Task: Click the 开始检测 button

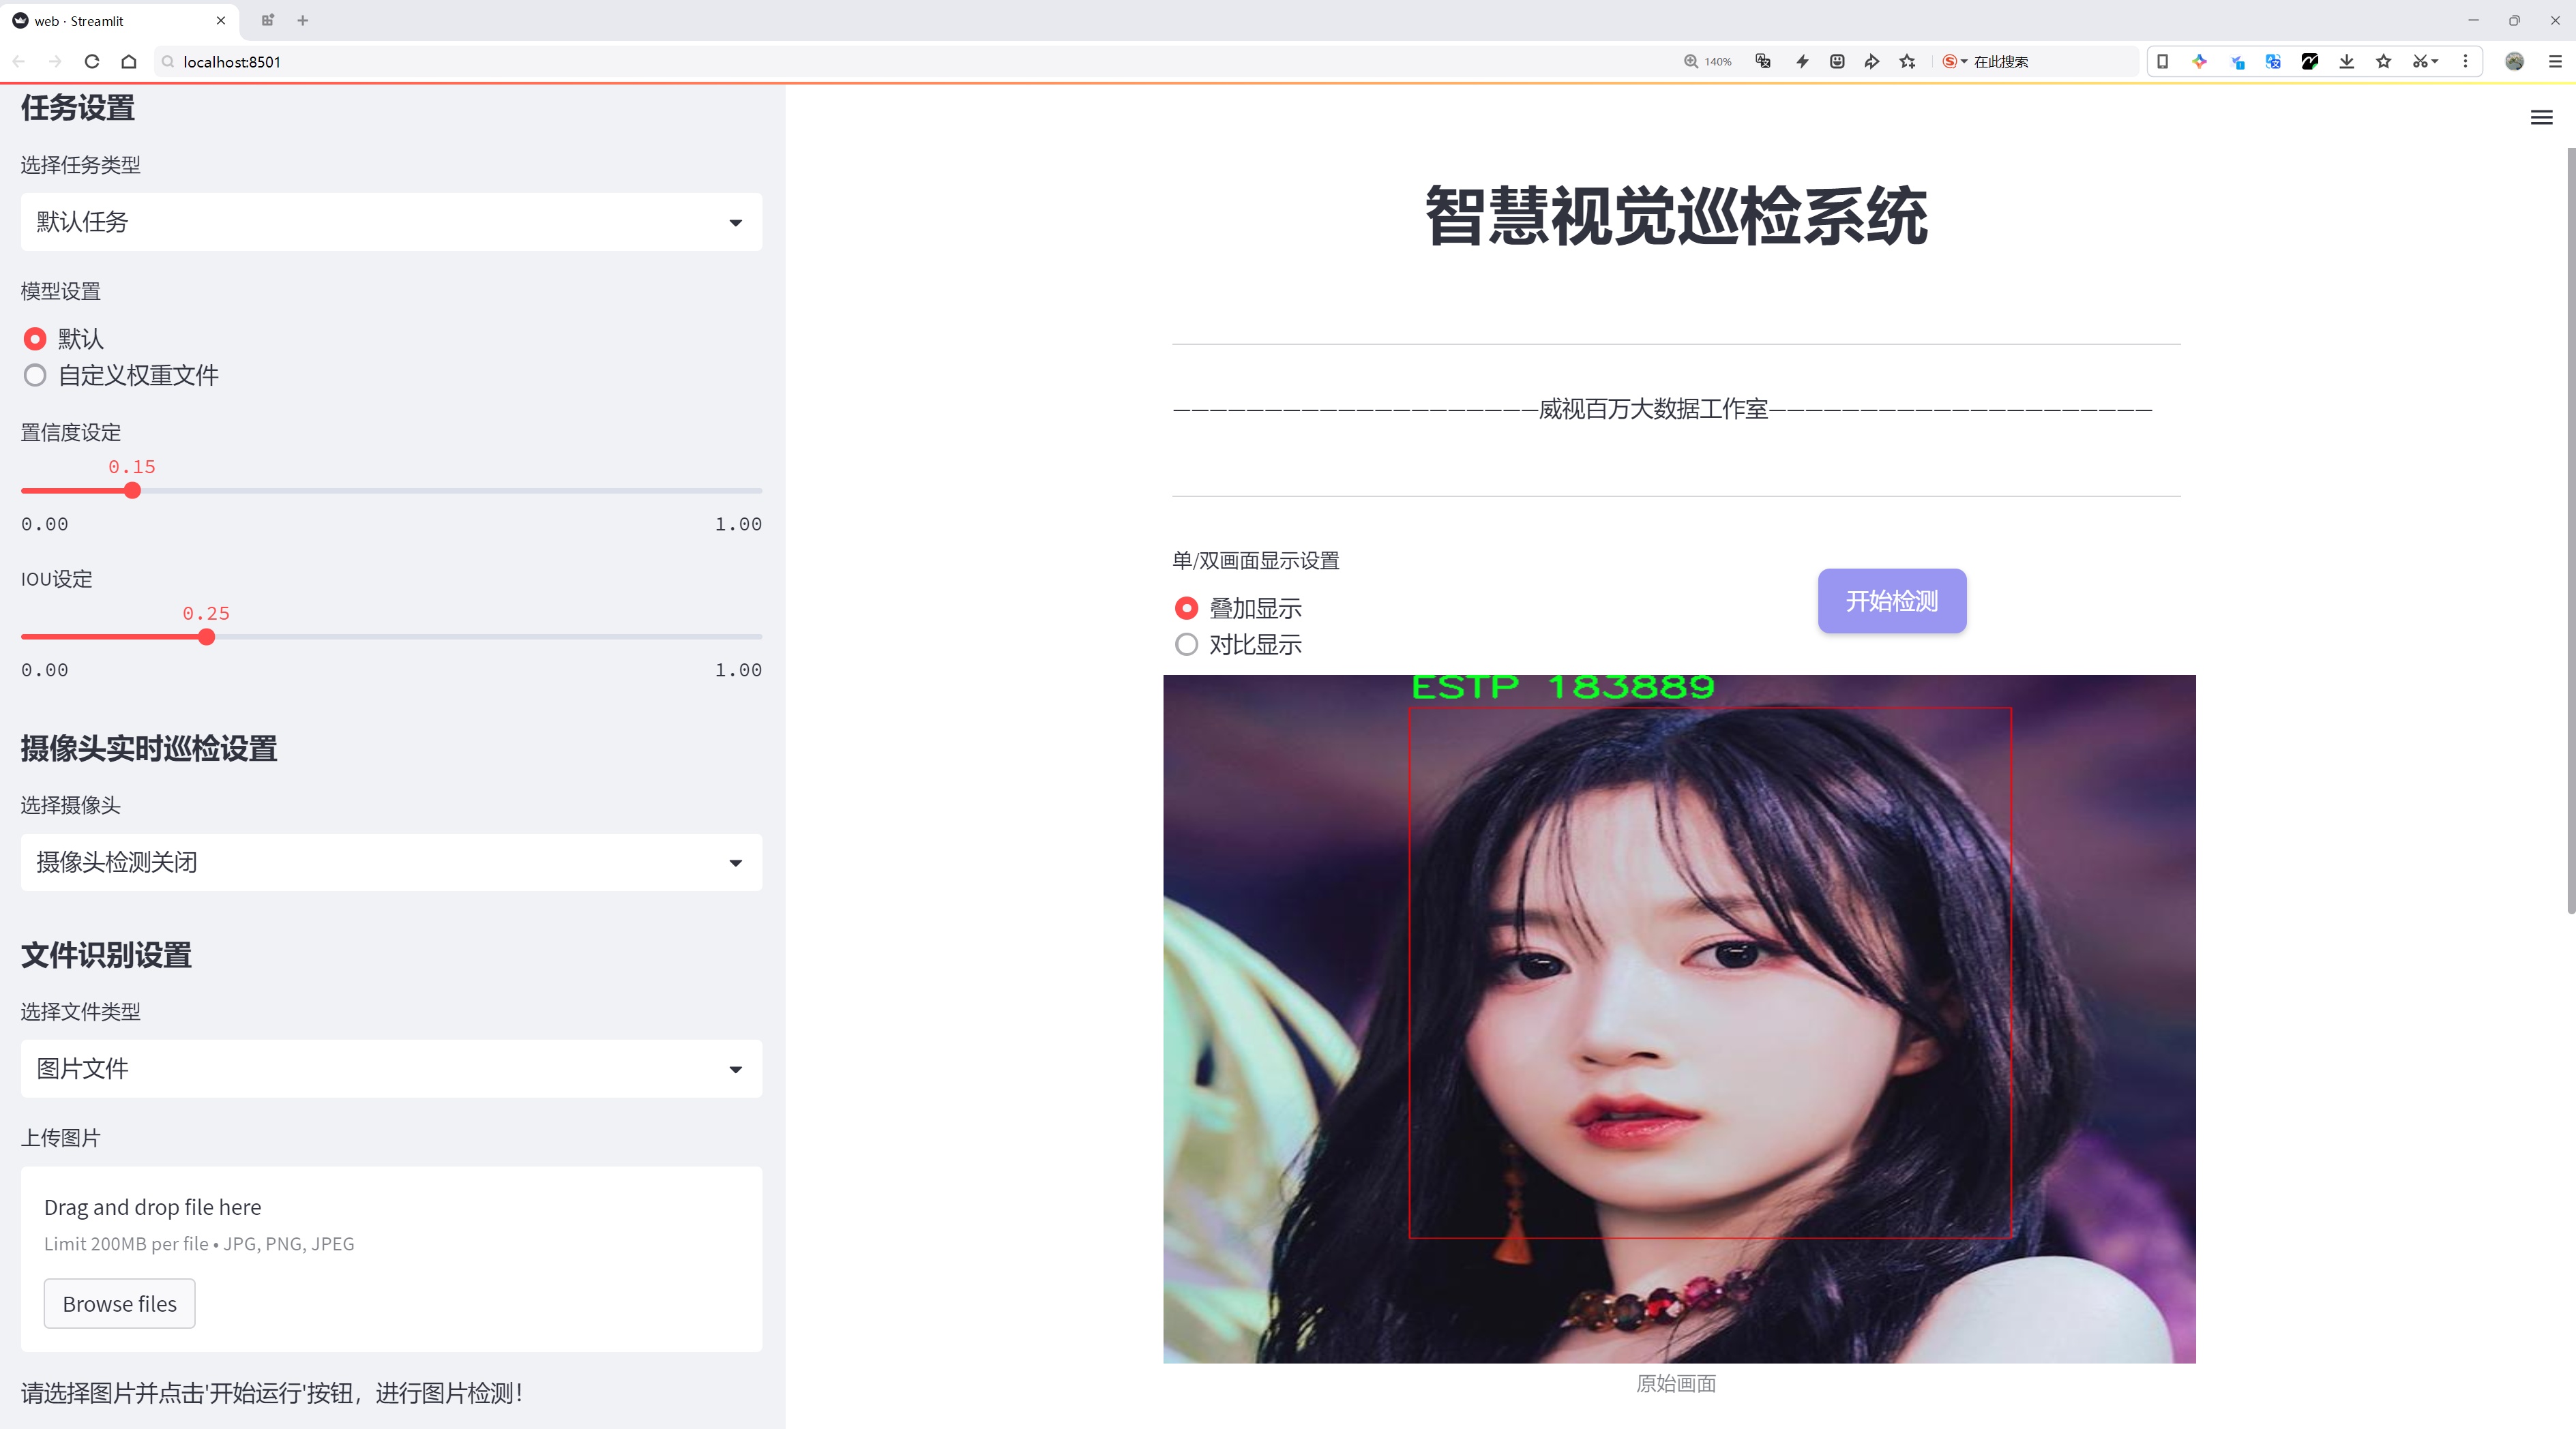Action: (x=1891, y=601)
